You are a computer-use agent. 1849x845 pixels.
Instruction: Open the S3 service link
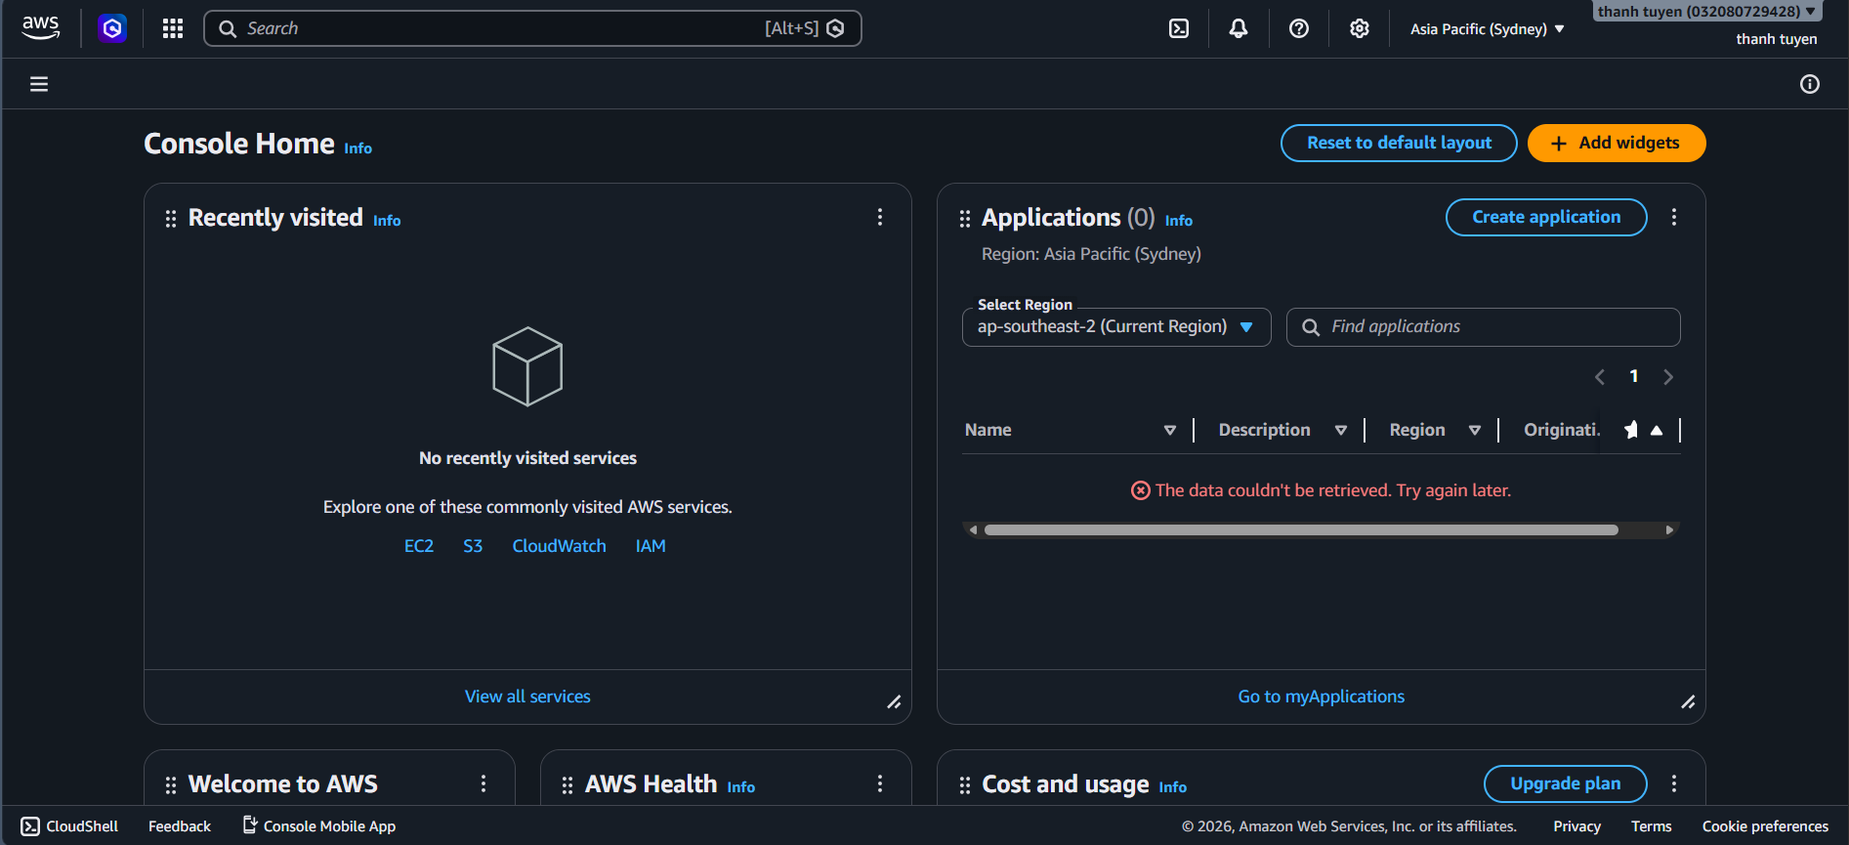(473, 546)
